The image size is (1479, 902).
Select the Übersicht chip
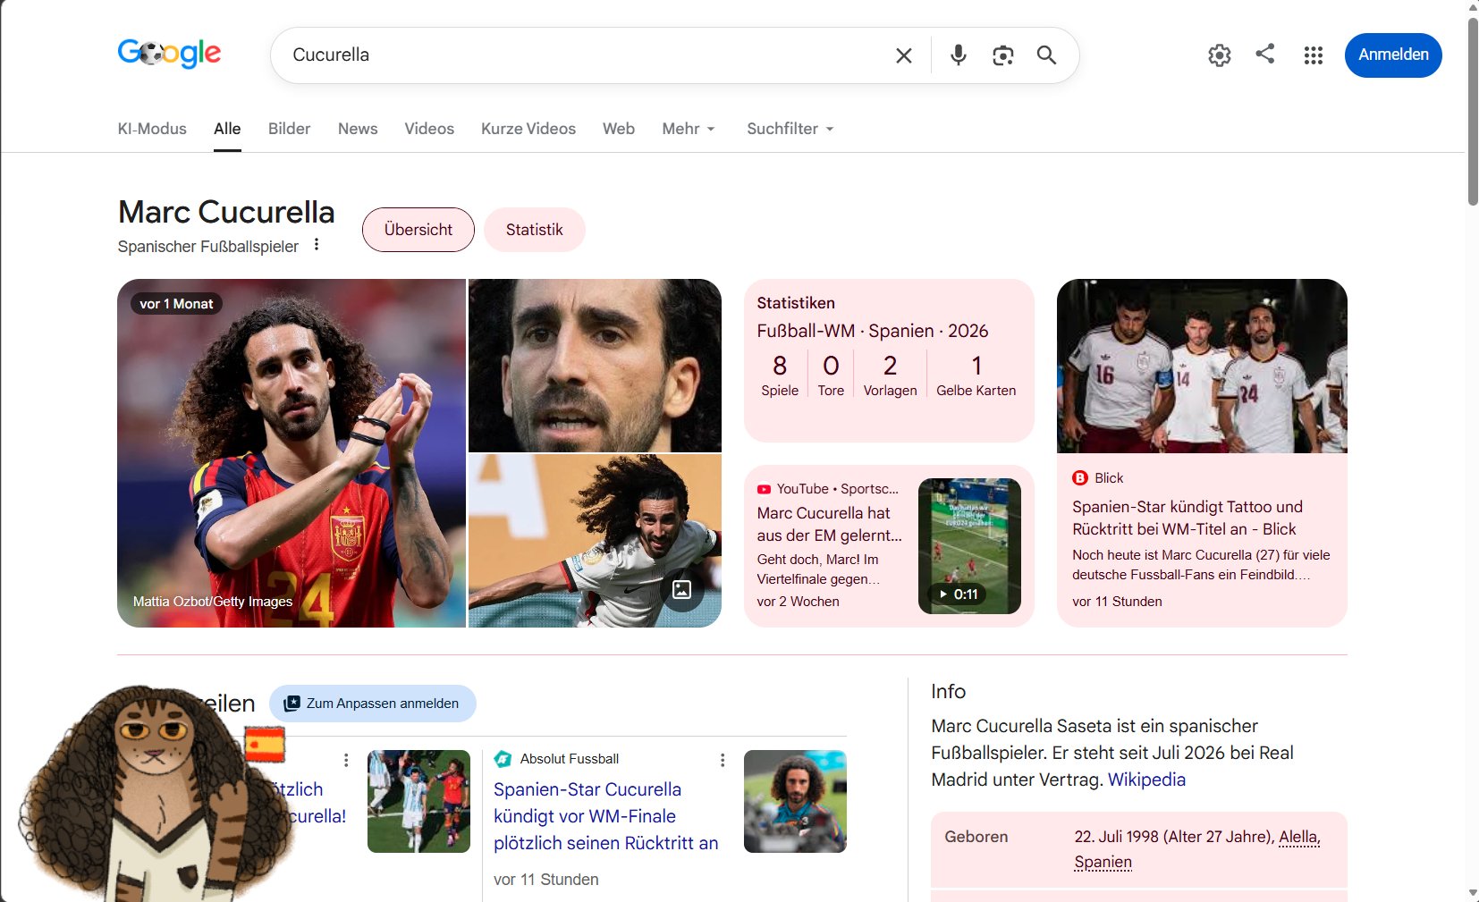[x=418, y=230]
